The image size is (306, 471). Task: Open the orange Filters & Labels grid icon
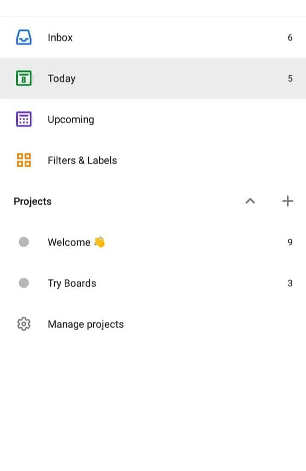tap(24, 160)
